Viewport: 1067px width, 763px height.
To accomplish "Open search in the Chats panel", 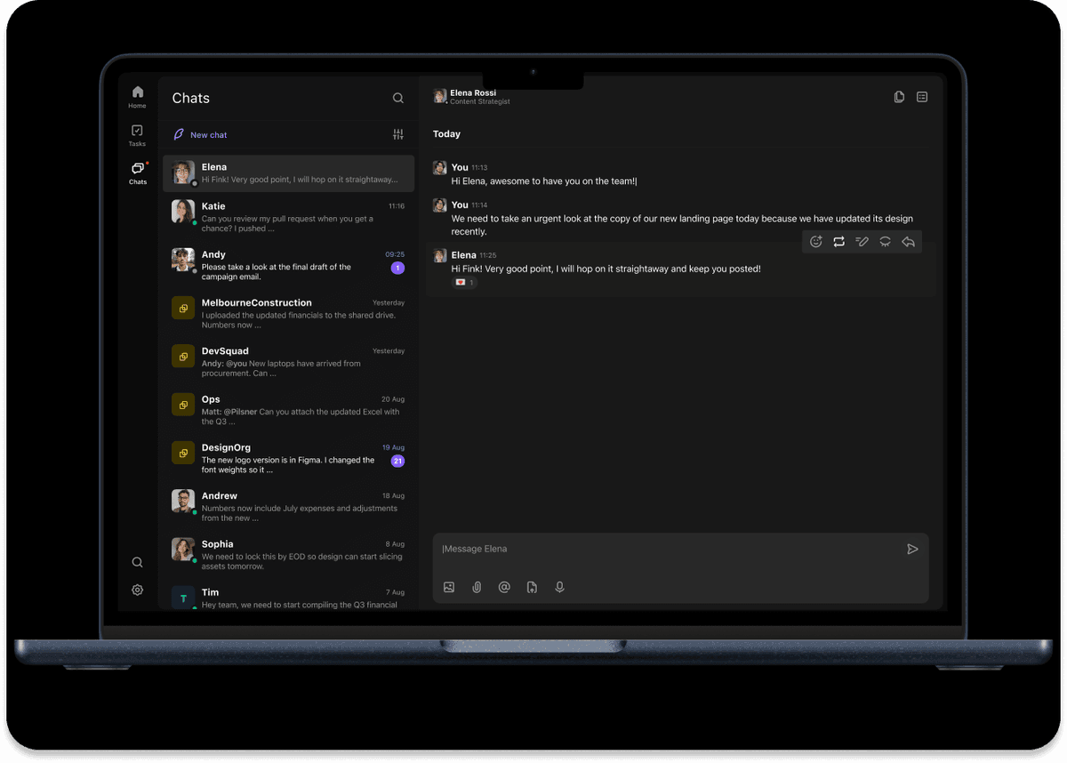I will click(397, 98).
